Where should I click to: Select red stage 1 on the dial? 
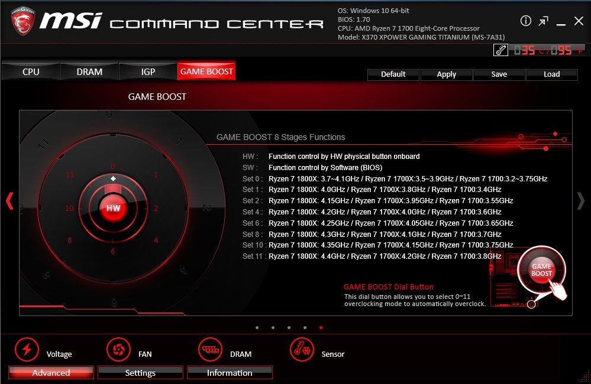156,175
